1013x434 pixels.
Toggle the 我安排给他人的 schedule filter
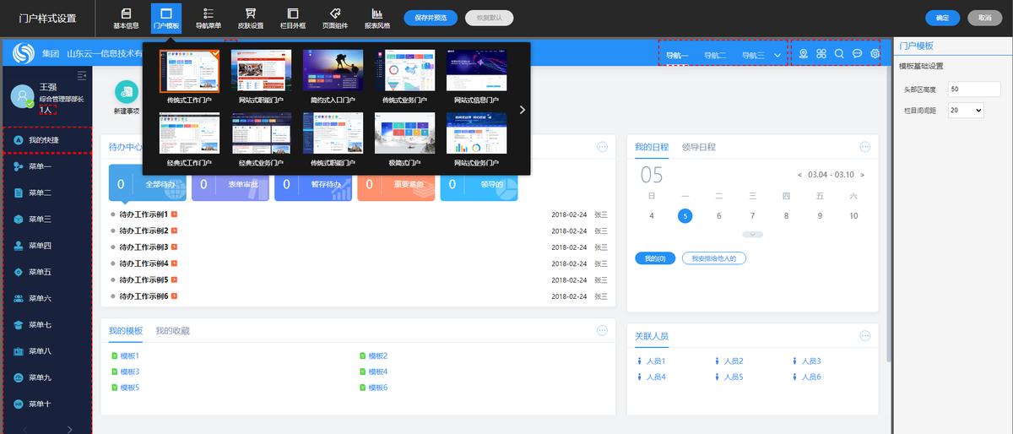[713, 258]
